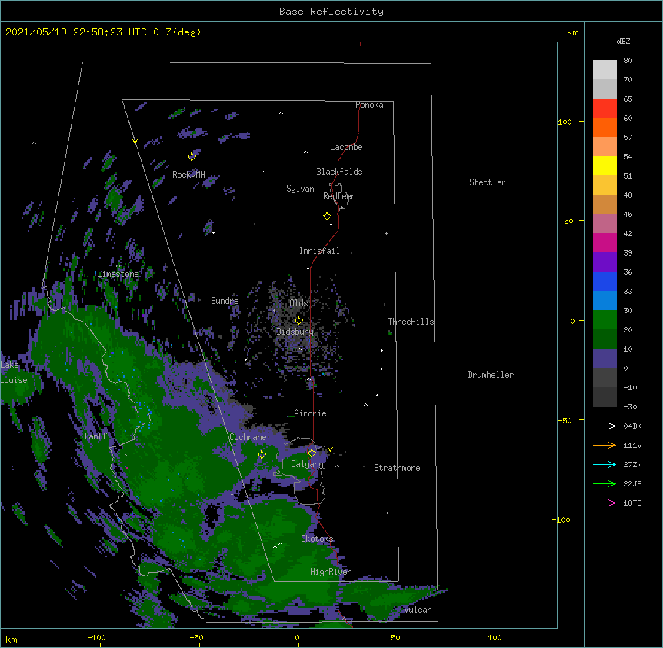Image resolution: width=663 pixels, height=648 pixels.
Task: Click the asterisk marker east of RedDeer
Action: [386, 233]
